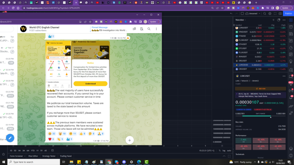Open the Help Center question mark icon

pyautogui.click(x=291, y=156)
